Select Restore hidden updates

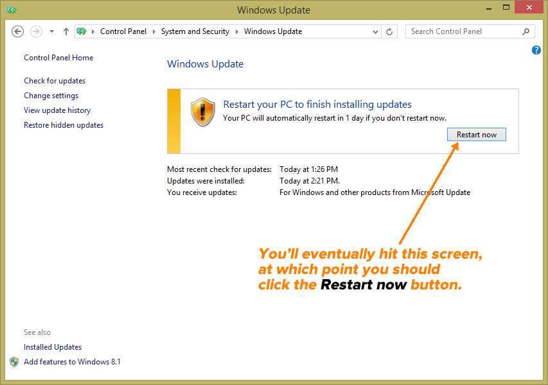(64, 125)
